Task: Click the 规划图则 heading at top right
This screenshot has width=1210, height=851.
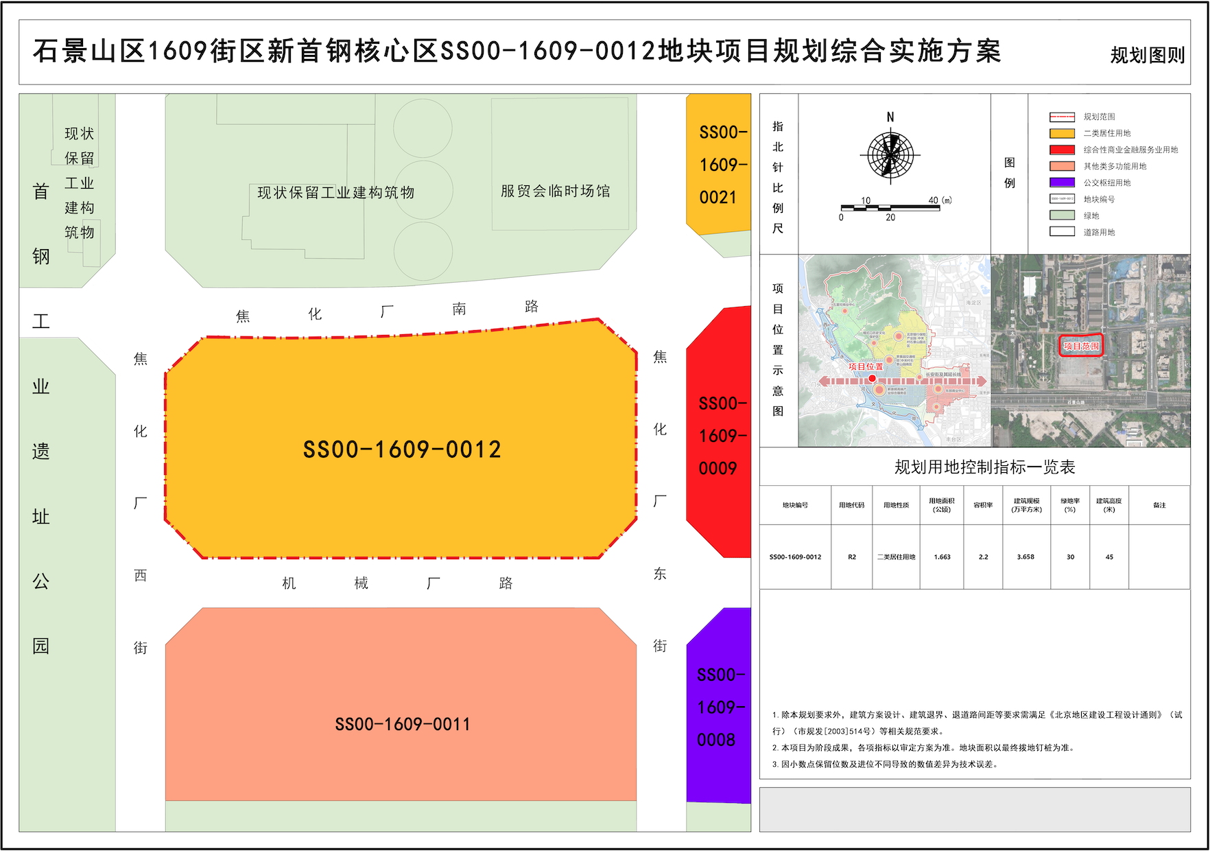Action: point(1148,55)
